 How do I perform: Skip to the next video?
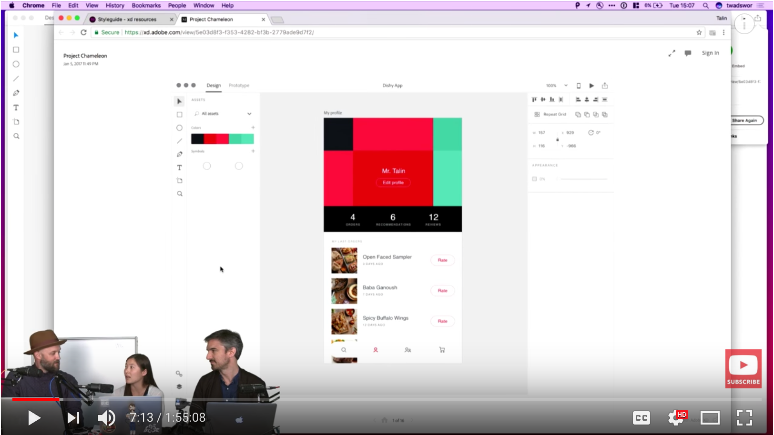[x=73, y=418]
